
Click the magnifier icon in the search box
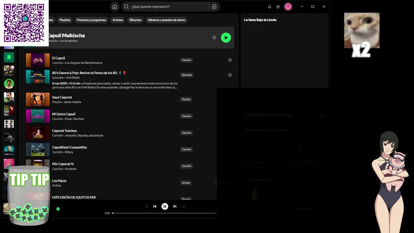tap(126, 7)
